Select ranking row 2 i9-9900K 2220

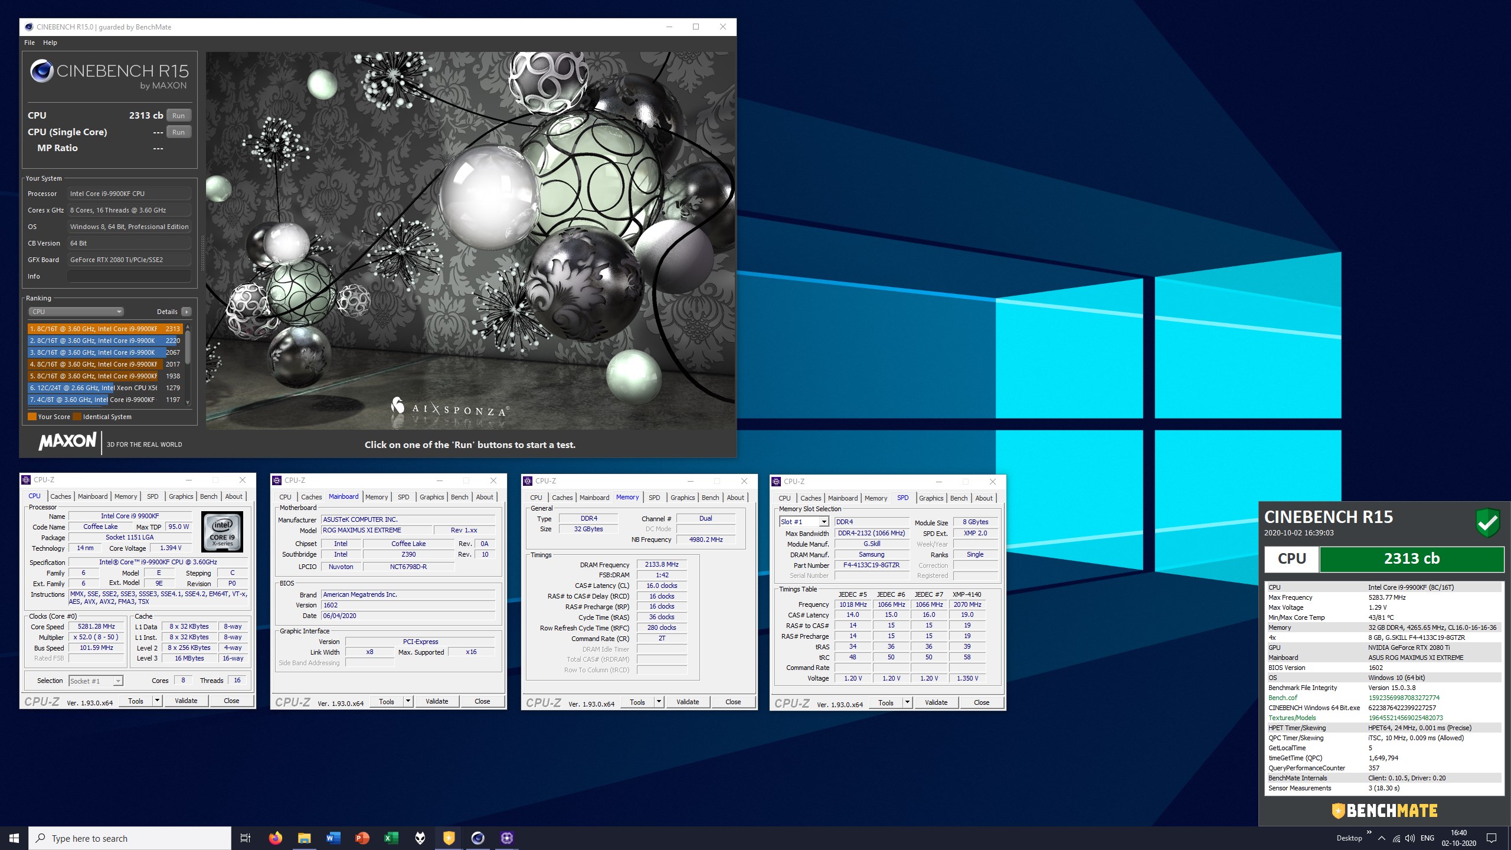(104, 341)
